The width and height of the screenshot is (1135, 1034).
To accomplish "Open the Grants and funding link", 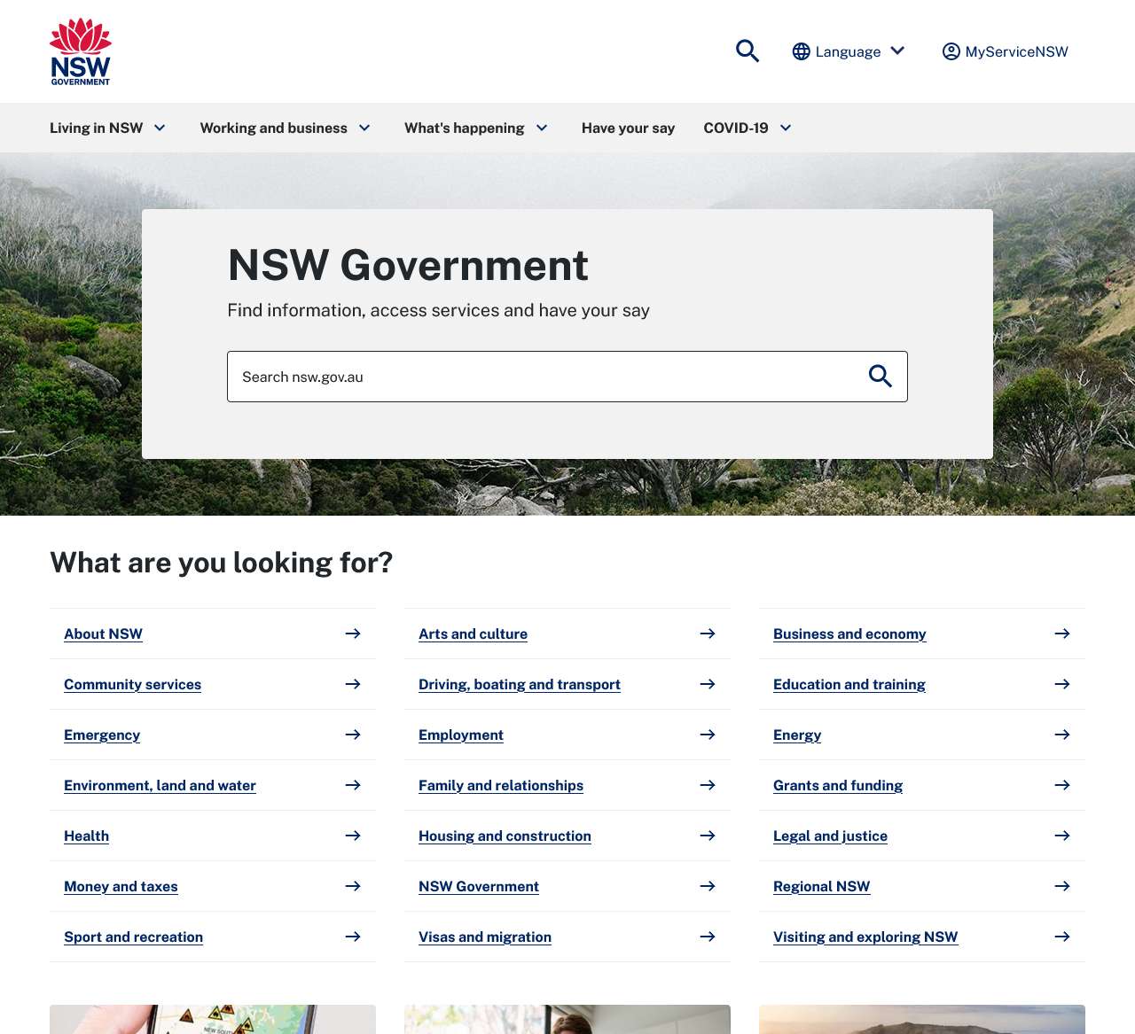I will (x=837, y=785).
